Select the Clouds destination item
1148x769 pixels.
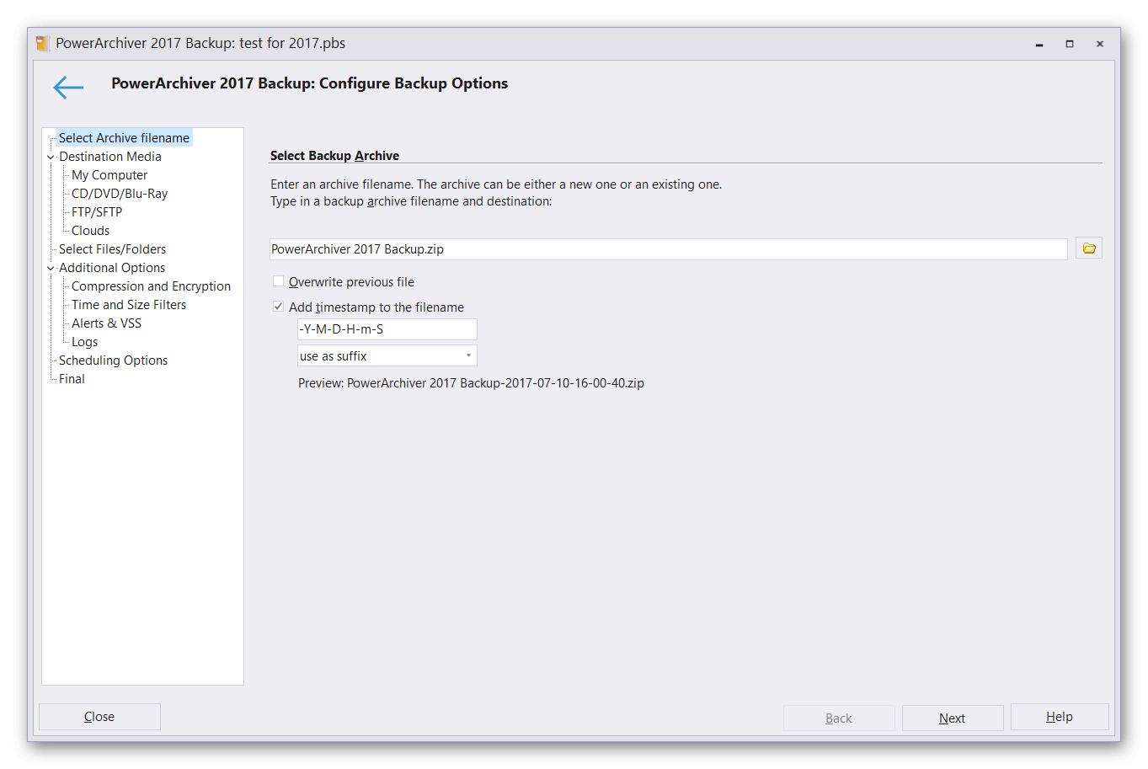[90, 231]
